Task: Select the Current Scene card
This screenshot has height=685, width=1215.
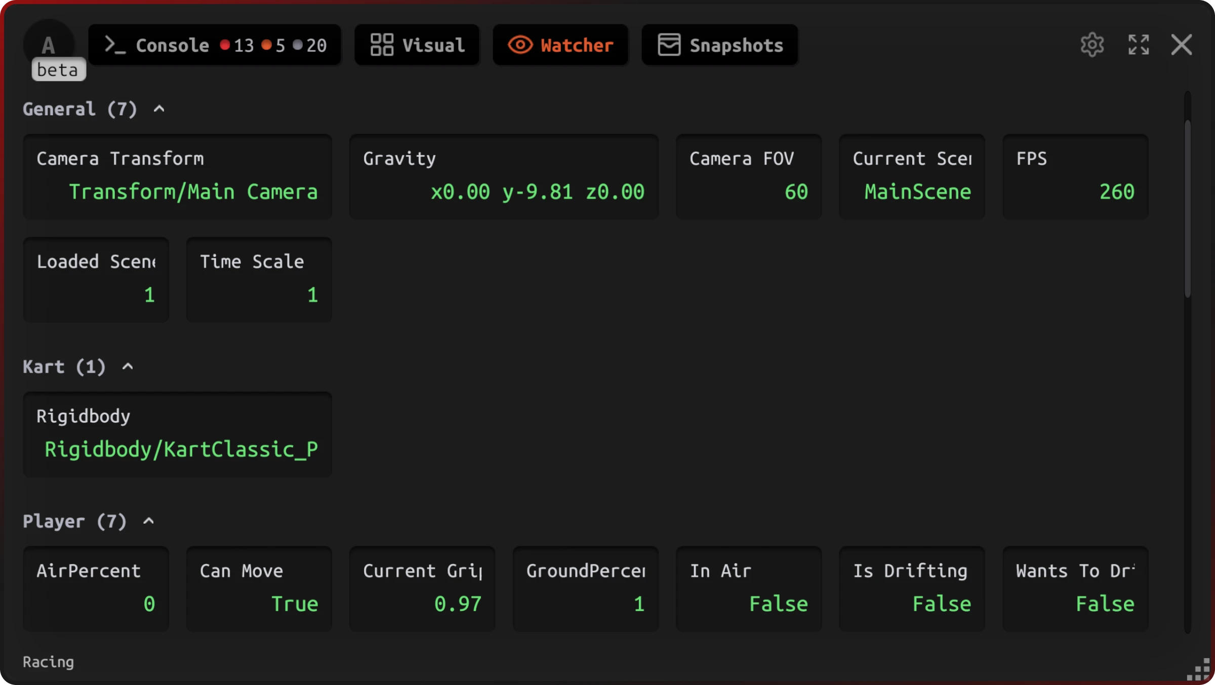Action: [912, 176]
